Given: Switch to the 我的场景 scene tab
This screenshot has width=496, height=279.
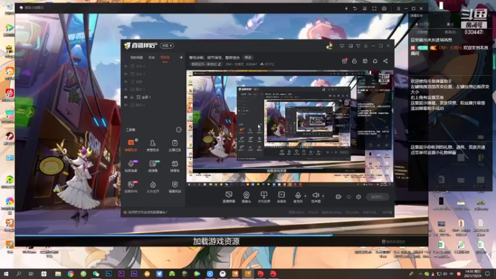Looking at the screenshot, I should (136, 58).
